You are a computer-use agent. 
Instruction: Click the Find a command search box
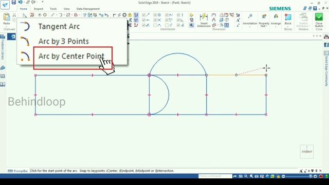pyautogui.click(x=215, y=176)
